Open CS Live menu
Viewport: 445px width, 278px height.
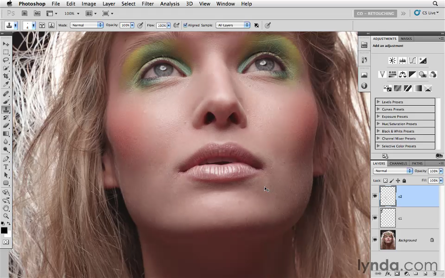[426, 13]
